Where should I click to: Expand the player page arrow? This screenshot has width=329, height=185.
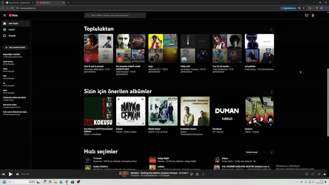click(x=325, y=174)
